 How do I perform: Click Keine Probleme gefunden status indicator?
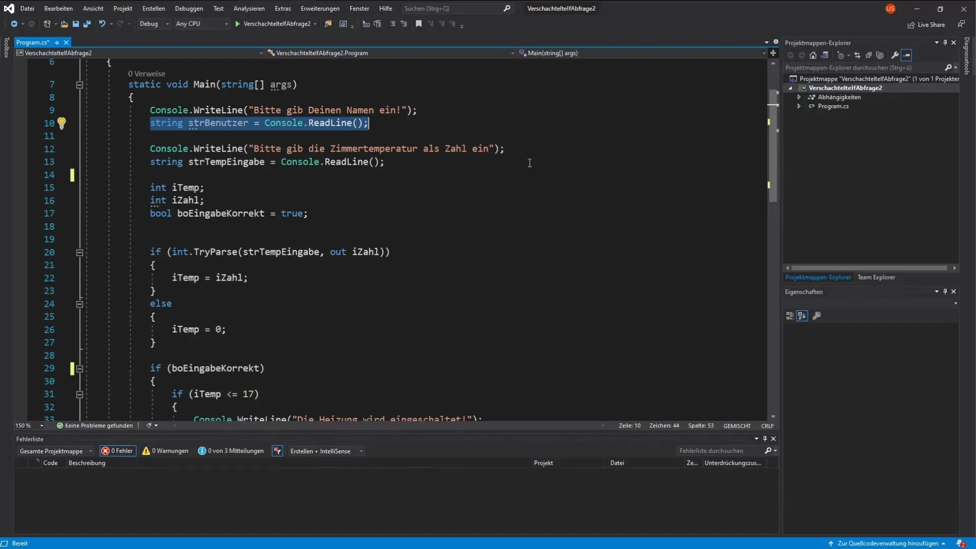click(95, 426)
